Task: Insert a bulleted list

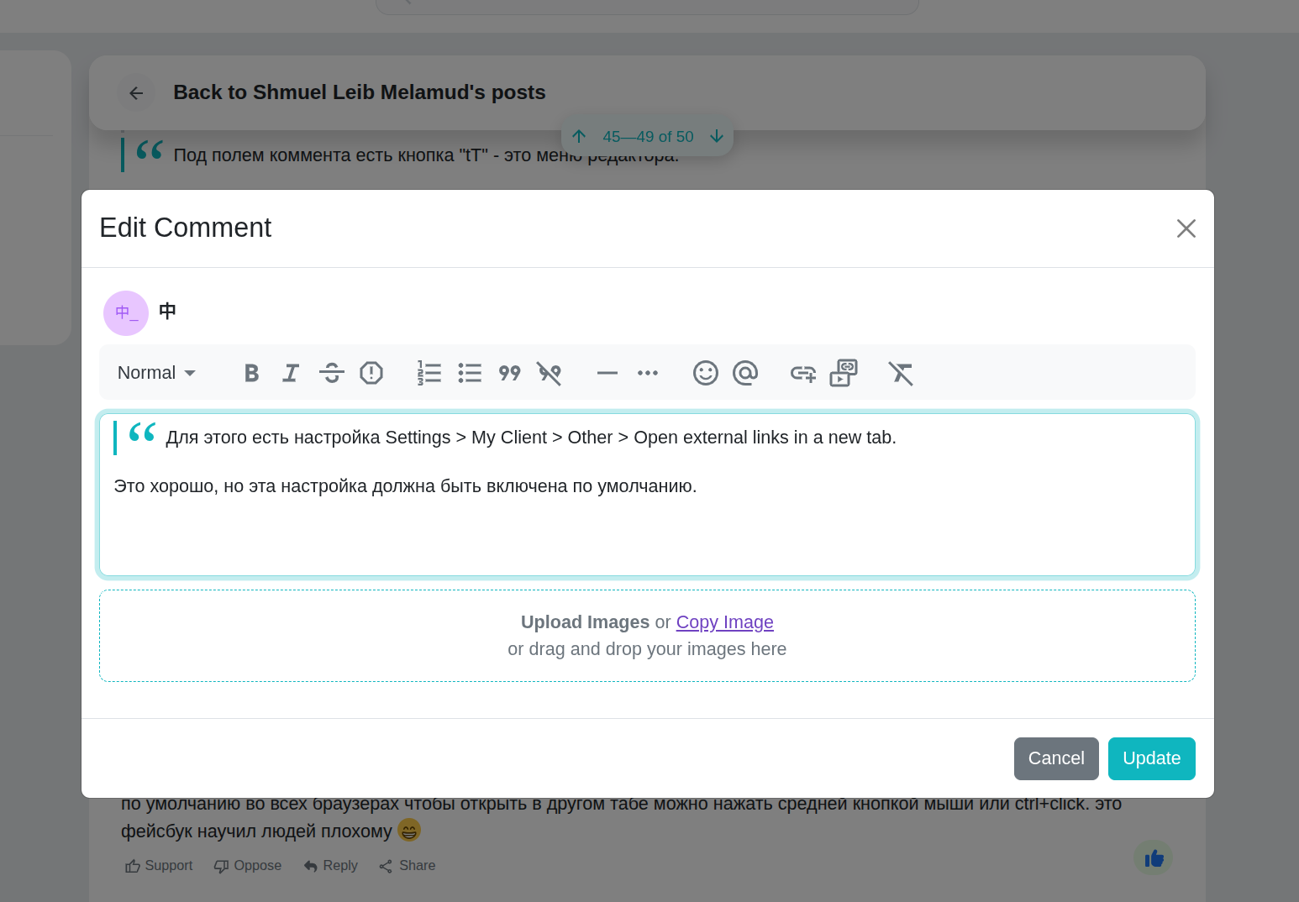Action: point(470,373)
